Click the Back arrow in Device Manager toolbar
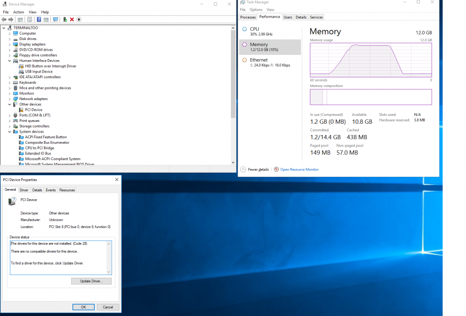The height and width of the screenshot is (316, 466). click(4, 20)
